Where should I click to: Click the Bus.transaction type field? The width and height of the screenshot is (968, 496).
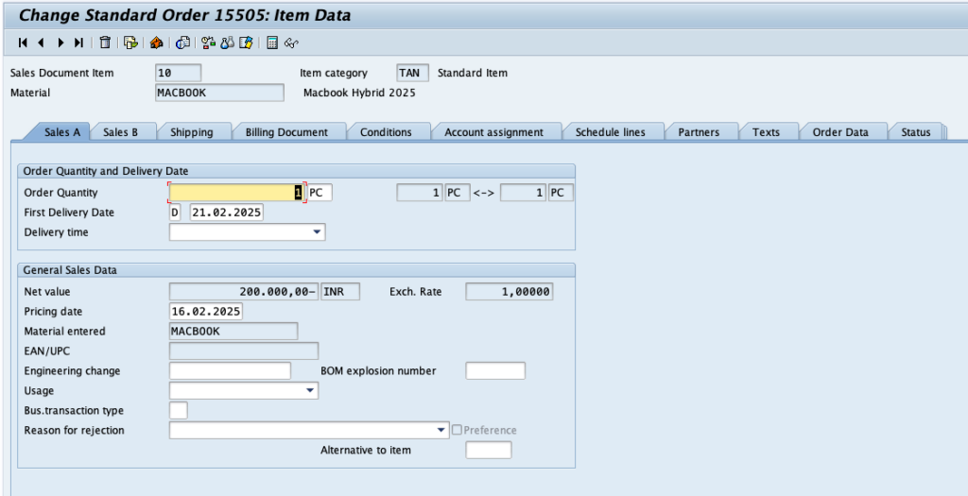(x=179, y=410)
